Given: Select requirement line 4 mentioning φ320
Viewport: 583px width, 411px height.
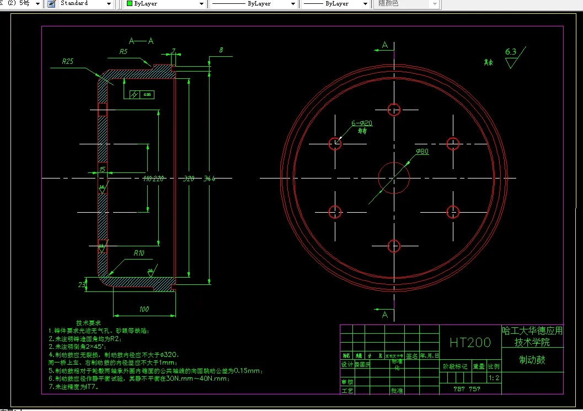Looking at the screenshot, I should [114, 355].
